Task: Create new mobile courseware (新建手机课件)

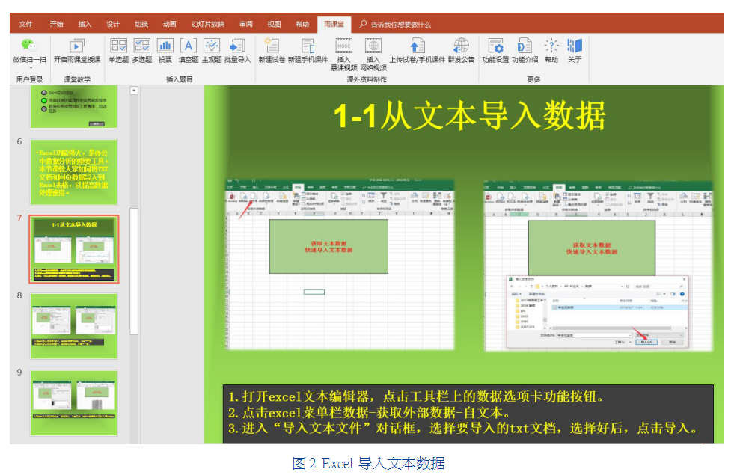Action: click(x=308, y=51)
